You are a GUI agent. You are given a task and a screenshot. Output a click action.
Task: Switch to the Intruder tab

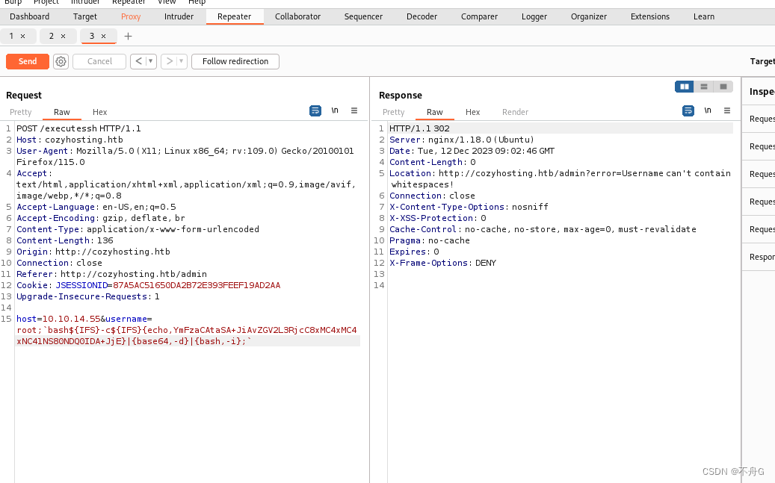pos(179,16)
